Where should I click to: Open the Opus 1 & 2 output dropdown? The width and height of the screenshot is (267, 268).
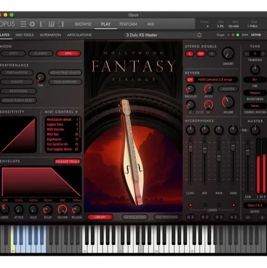point(255,205)
